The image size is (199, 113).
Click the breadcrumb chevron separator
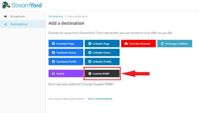point(65,16)
